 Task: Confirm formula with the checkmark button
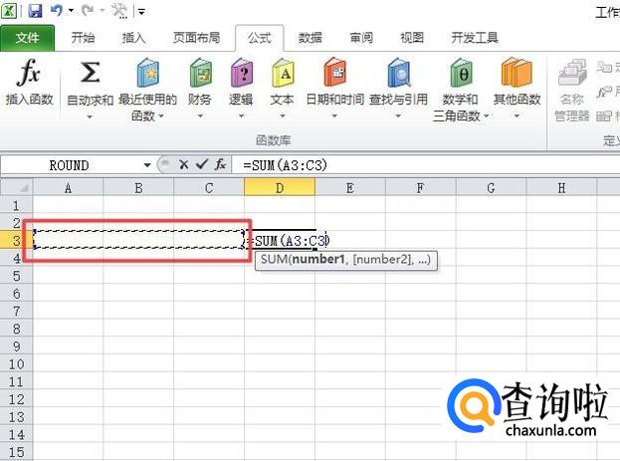(x=202, y=164)
